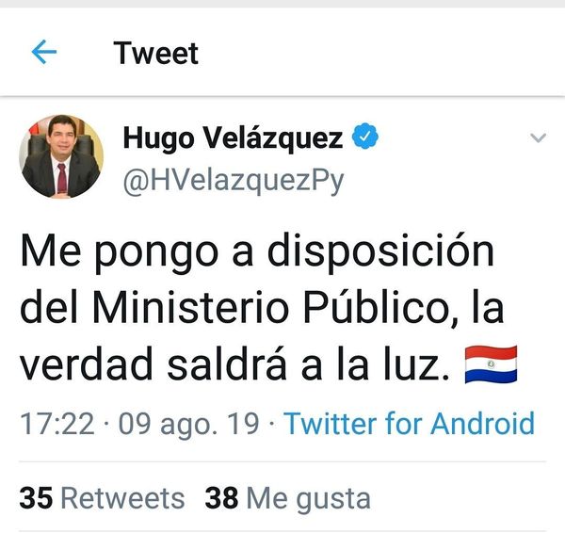This screenshot has width=565, height=533.
Task: Click the Me gusta label text
Action: coord(309,500)
